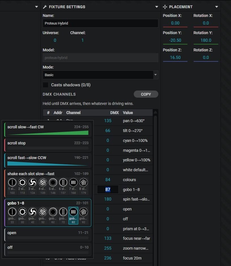Click the Value column header
This screenshot has width=231, height=266.
point(128,113)
